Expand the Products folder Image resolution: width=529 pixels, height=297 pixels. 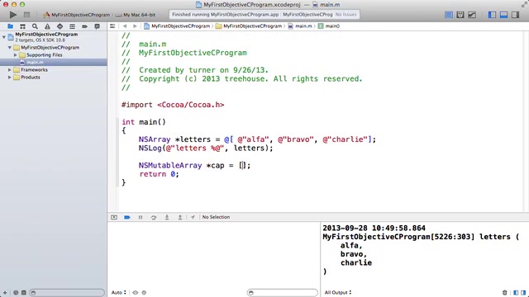(10, 77)
